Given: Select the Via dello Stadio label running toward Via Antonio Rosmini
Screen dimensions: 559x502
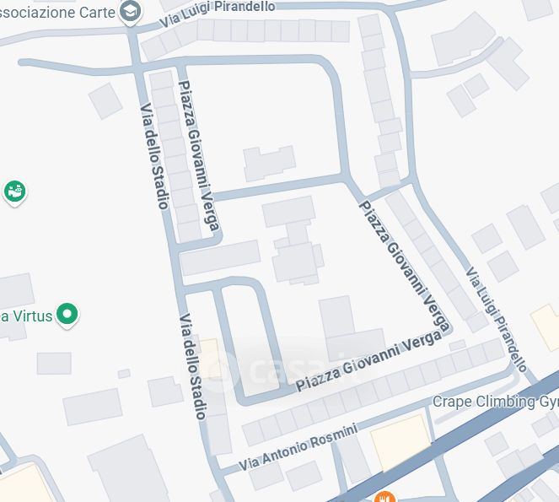Looking at the screenshot, I should 192,366.
